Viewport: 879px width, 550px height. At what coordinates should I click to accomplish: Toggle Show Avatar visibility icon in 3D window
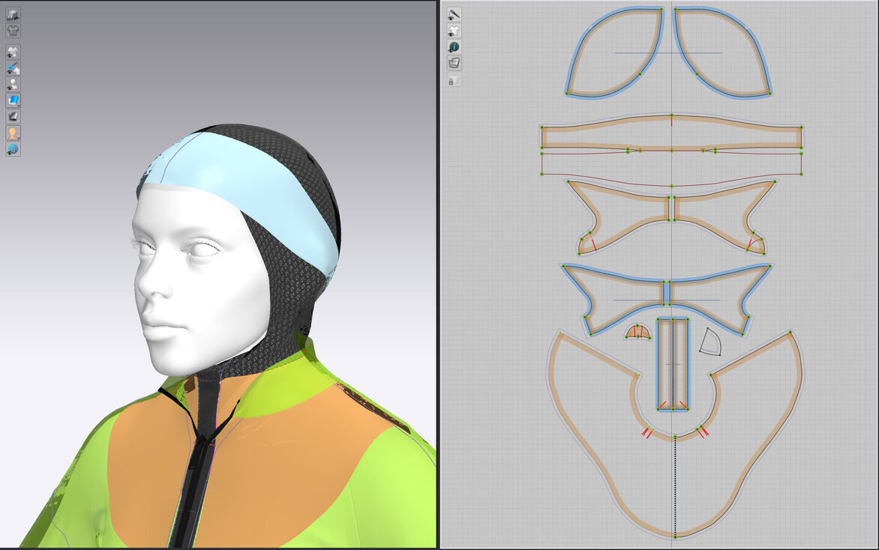[13, 84]
